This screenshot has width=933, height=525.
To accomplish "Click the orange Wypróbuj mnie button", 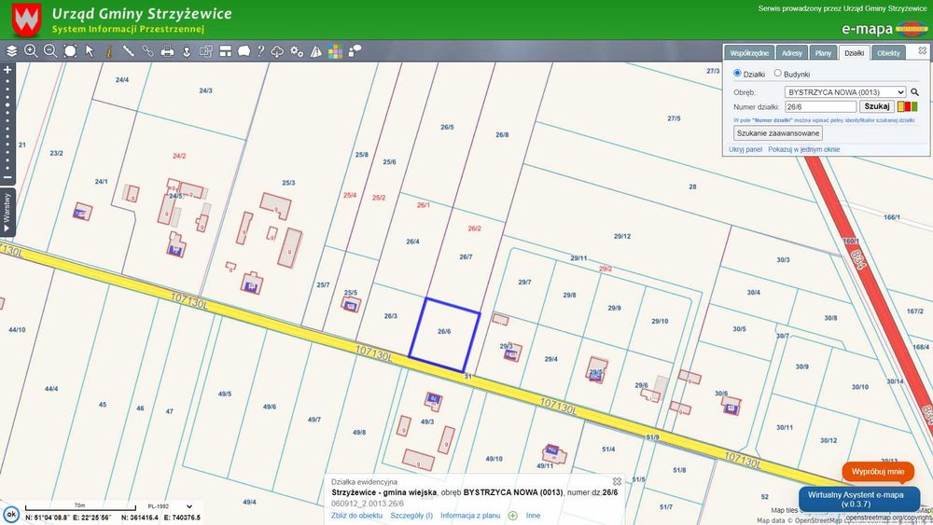I will point(878,472).
